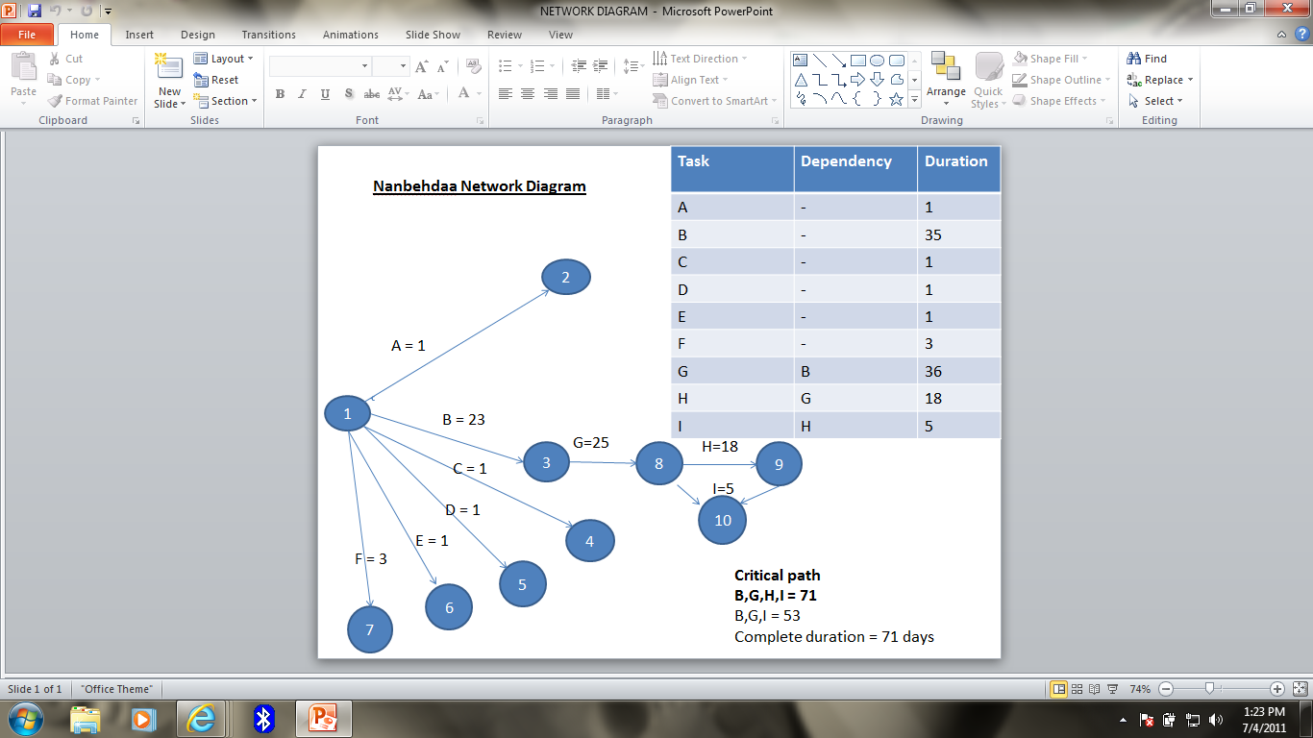Click the Clear All Formatting eraser icon
The image size is (1313, 738).
pos(473,66)
